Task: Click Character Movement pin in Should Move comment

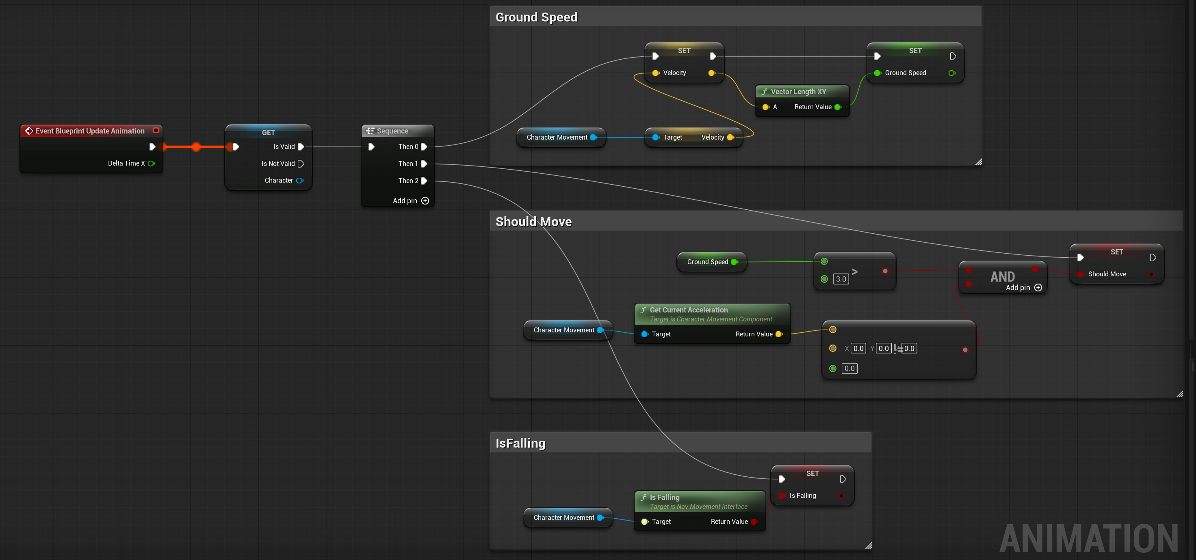Action: [x=600, y=330]
